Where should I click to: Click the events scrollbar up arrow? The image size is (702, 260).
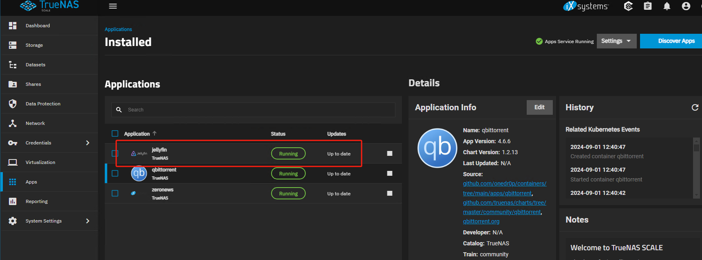[696, 140]
